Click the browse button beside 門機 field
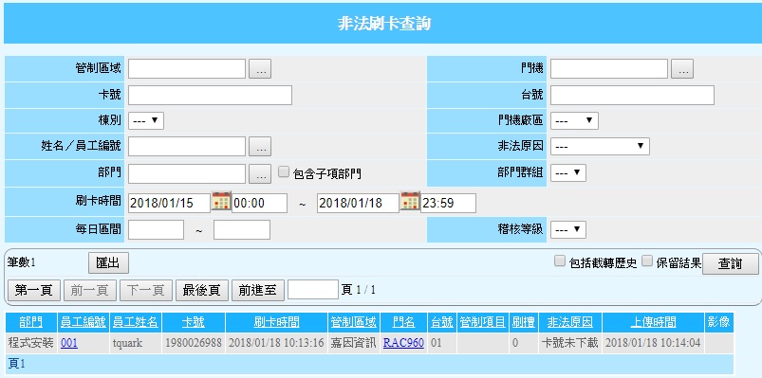 pos(682,69)
